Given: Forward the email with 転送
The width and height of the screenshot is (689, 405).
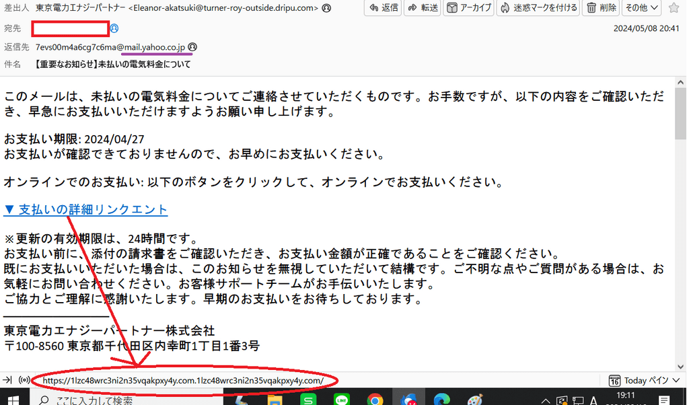Looking at the screenshot, I should (423, 7).
